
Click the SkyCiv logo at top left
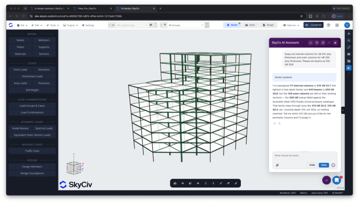11,25
